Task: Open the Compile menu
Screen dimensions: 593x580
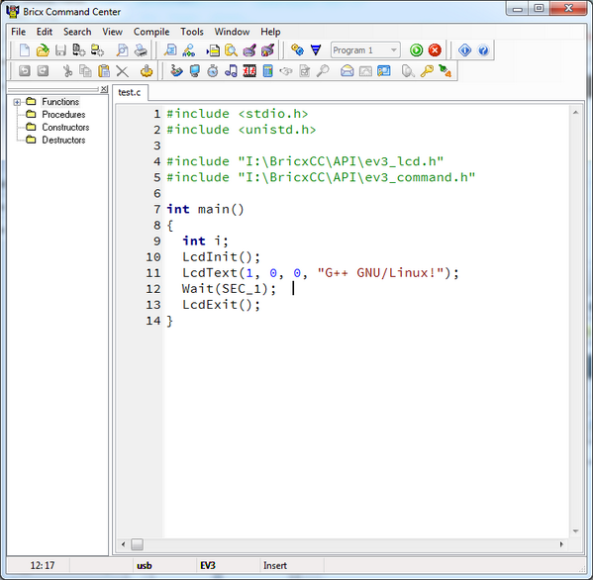Action: pos(151,32)
